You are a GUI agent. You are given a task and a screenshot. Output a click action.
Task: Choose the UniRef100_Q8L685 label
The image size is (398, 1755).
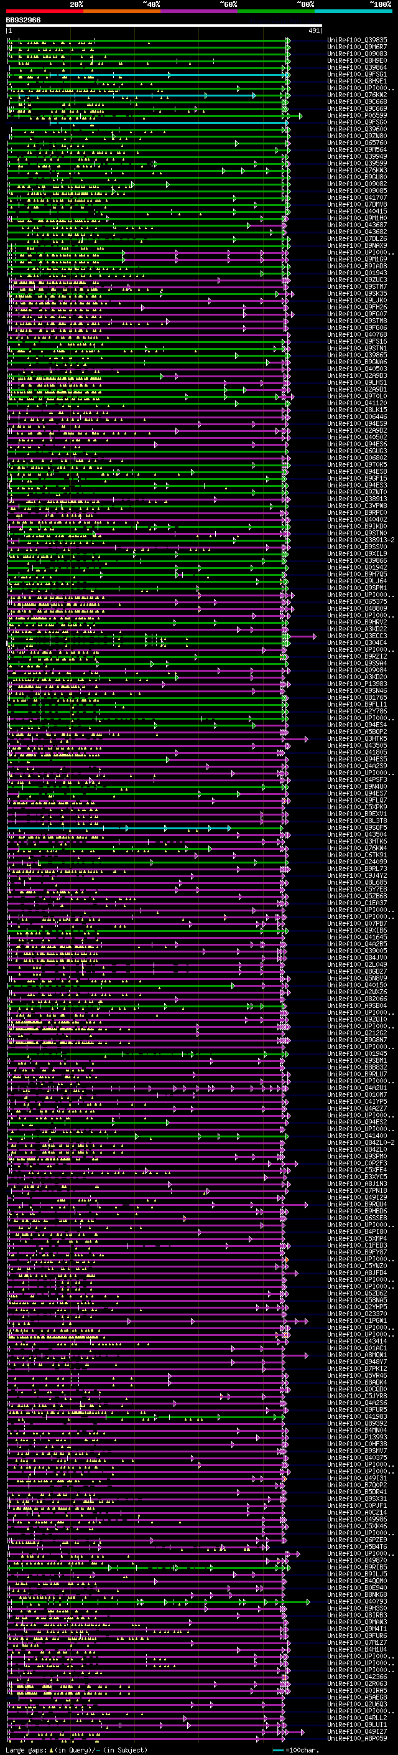pos(357,882)
